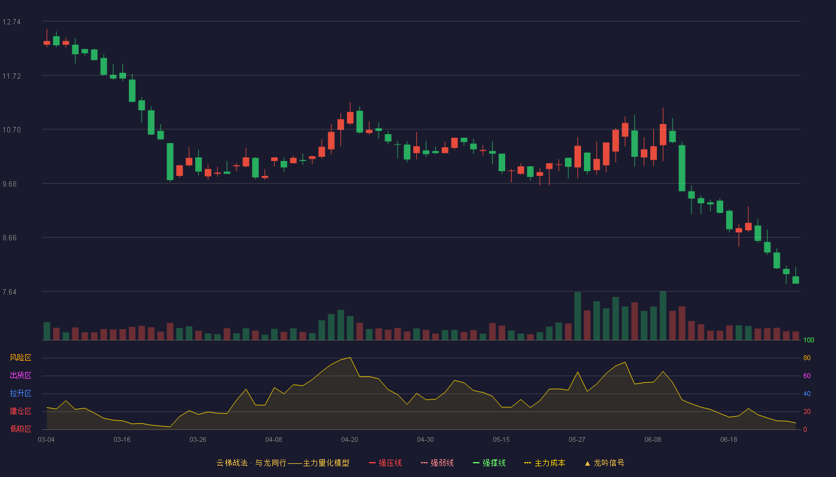Viewport: 836px width, 477px height.
Task: Click the blue 40 indicator scale value
Action: point(807,394)
